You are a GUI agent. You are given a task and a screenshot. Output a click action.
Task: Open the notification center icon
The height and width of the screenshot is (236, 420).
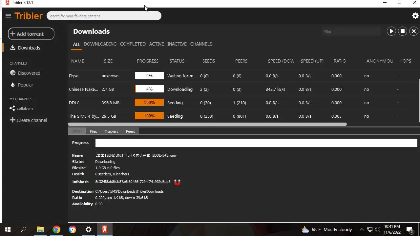(x=410, y=229)
